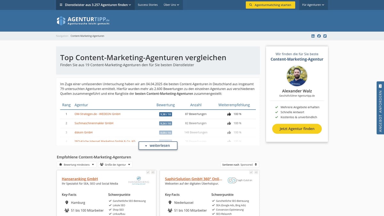The width and height of the screenshot is (384, 216).
Task: Click the location pin icon next to Hamburg
Action: (x=67, y=202)
